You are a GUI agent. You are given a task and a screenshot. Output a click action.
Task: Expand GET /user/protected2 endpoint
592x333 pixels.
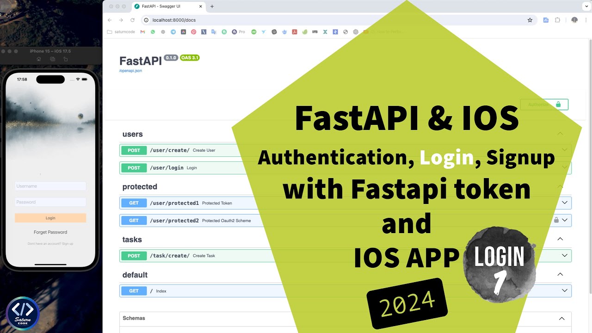click(x=345, y=220)
